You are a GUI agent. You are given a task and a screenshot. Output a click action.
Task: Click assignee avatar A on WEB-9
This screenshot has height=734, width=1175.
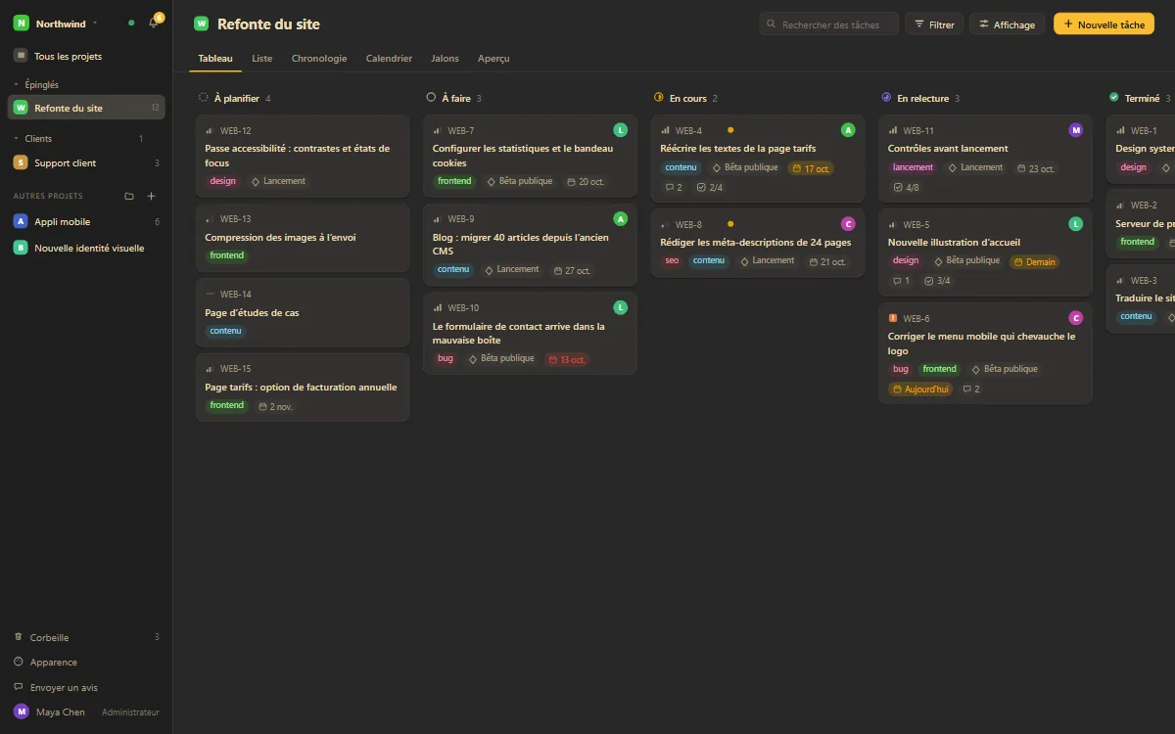[x=620, y=218]
